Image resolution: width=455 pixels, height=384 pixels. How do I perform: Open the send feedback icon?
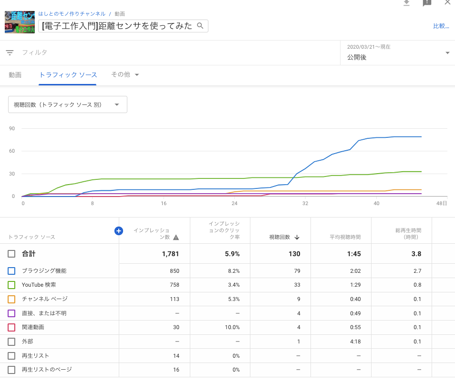click(427, 3)
